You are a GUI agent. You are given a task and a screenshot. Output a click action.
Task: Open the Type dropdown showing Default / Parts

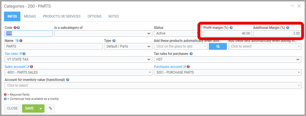pos(128,46)
